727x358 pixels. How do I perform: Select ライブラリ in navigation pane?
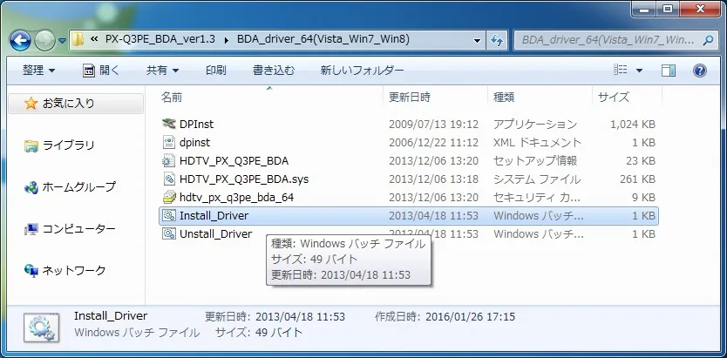69,145
